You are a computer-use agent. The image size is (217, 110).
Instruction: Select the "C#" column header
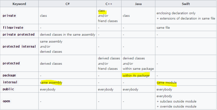pyautogui.click(x=68, y=4)
